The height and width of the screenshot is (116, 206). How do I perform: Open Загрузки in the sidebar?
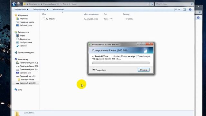(23, 19)
